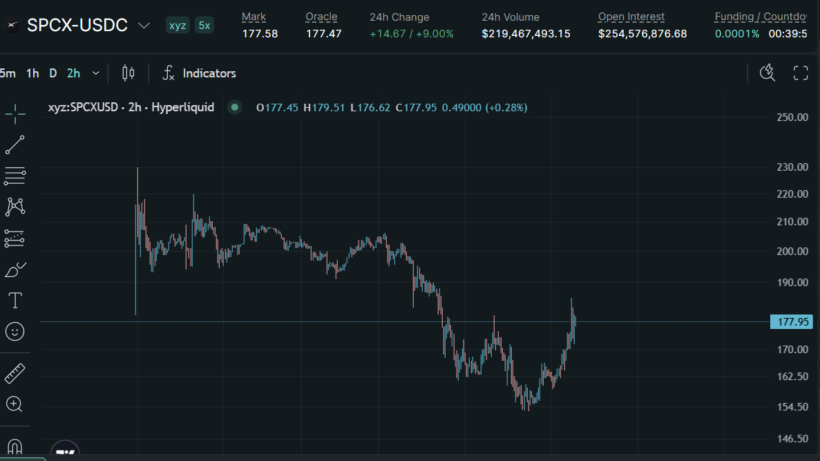820x461 pixels.
Task: Select the crosshair cursor tool
Action: click(x=15, y=113)
